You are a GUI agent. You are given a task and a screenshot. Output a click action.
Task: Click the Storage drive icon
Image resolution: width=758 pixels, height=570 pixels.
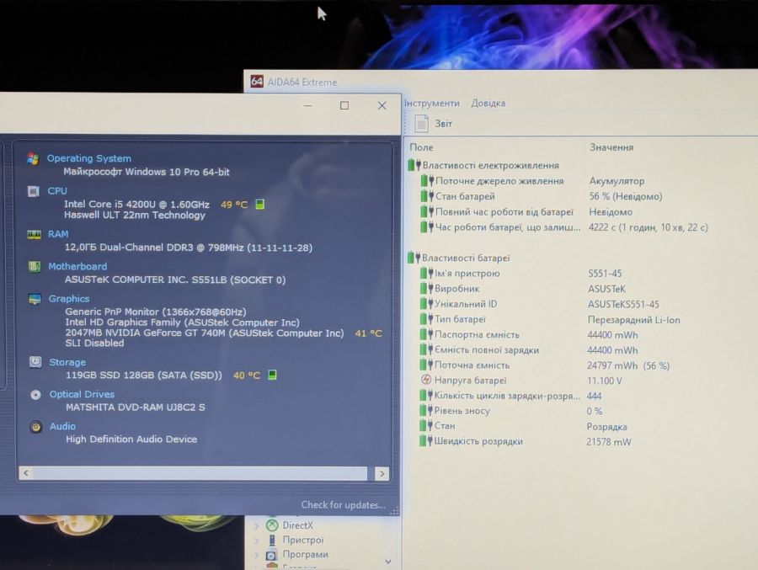[35, 362]
